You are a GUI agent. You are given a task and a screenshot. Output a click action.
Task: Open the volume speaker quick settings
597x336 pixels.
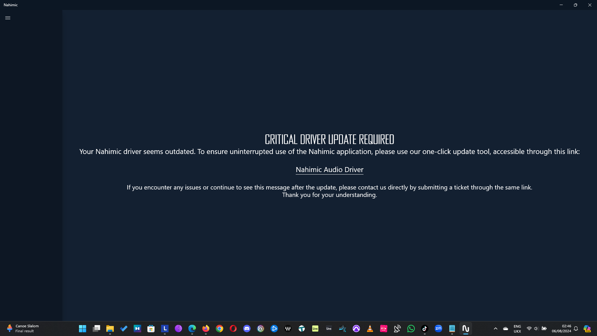(536, 329)
